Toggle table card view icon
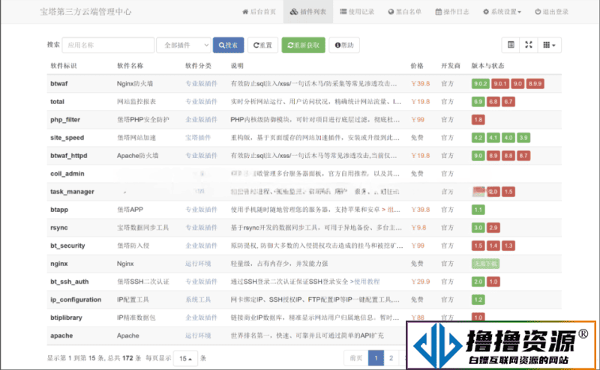 point(511,45)
